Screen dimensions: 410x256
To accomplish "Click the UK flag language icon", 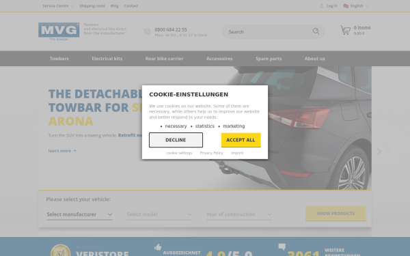I will (x=346, y=5).
